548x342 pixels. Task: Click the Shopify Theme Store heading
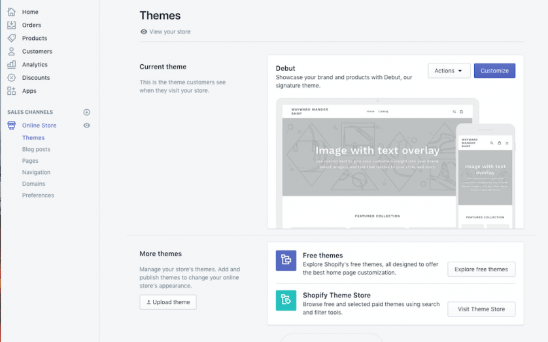point(337,295)
